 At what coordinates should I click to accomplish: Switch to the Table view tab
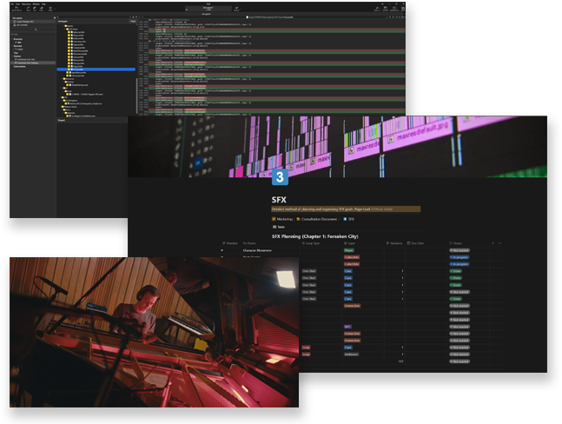[x=281, y=226]
